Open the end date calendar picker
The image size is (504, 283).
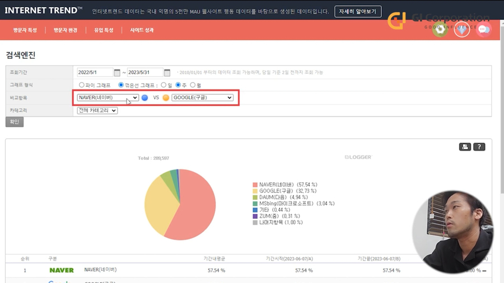point(167,73)
